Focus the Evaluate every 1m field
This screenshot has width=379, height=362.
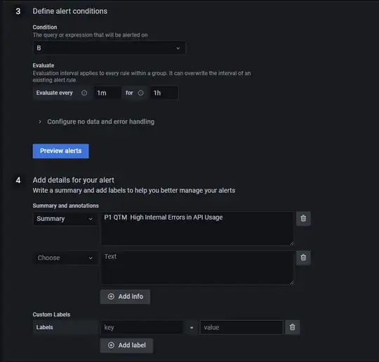pos(107,93)
